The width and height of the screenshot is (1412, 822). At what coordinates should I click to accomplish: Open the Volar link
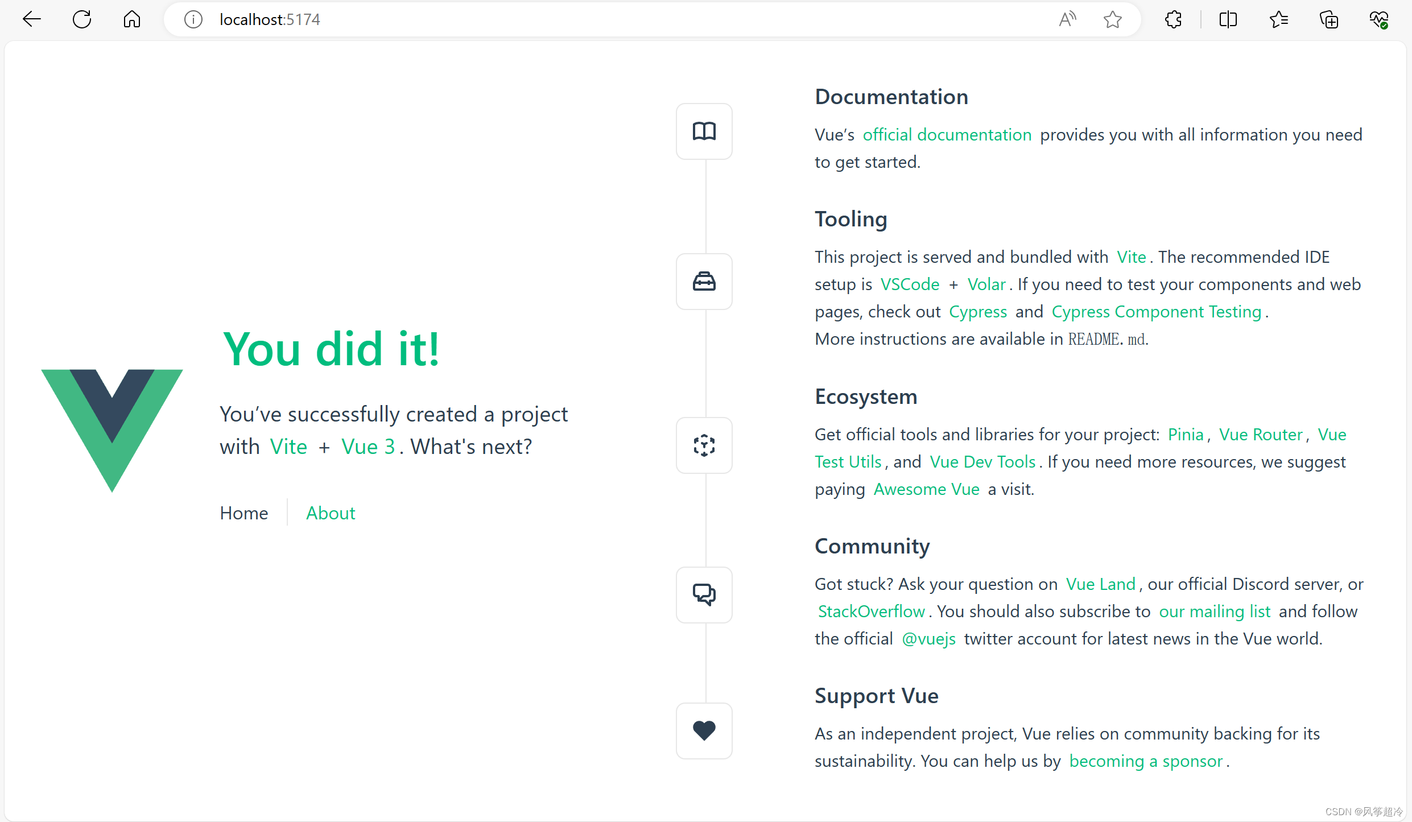[x=987, y=284]
